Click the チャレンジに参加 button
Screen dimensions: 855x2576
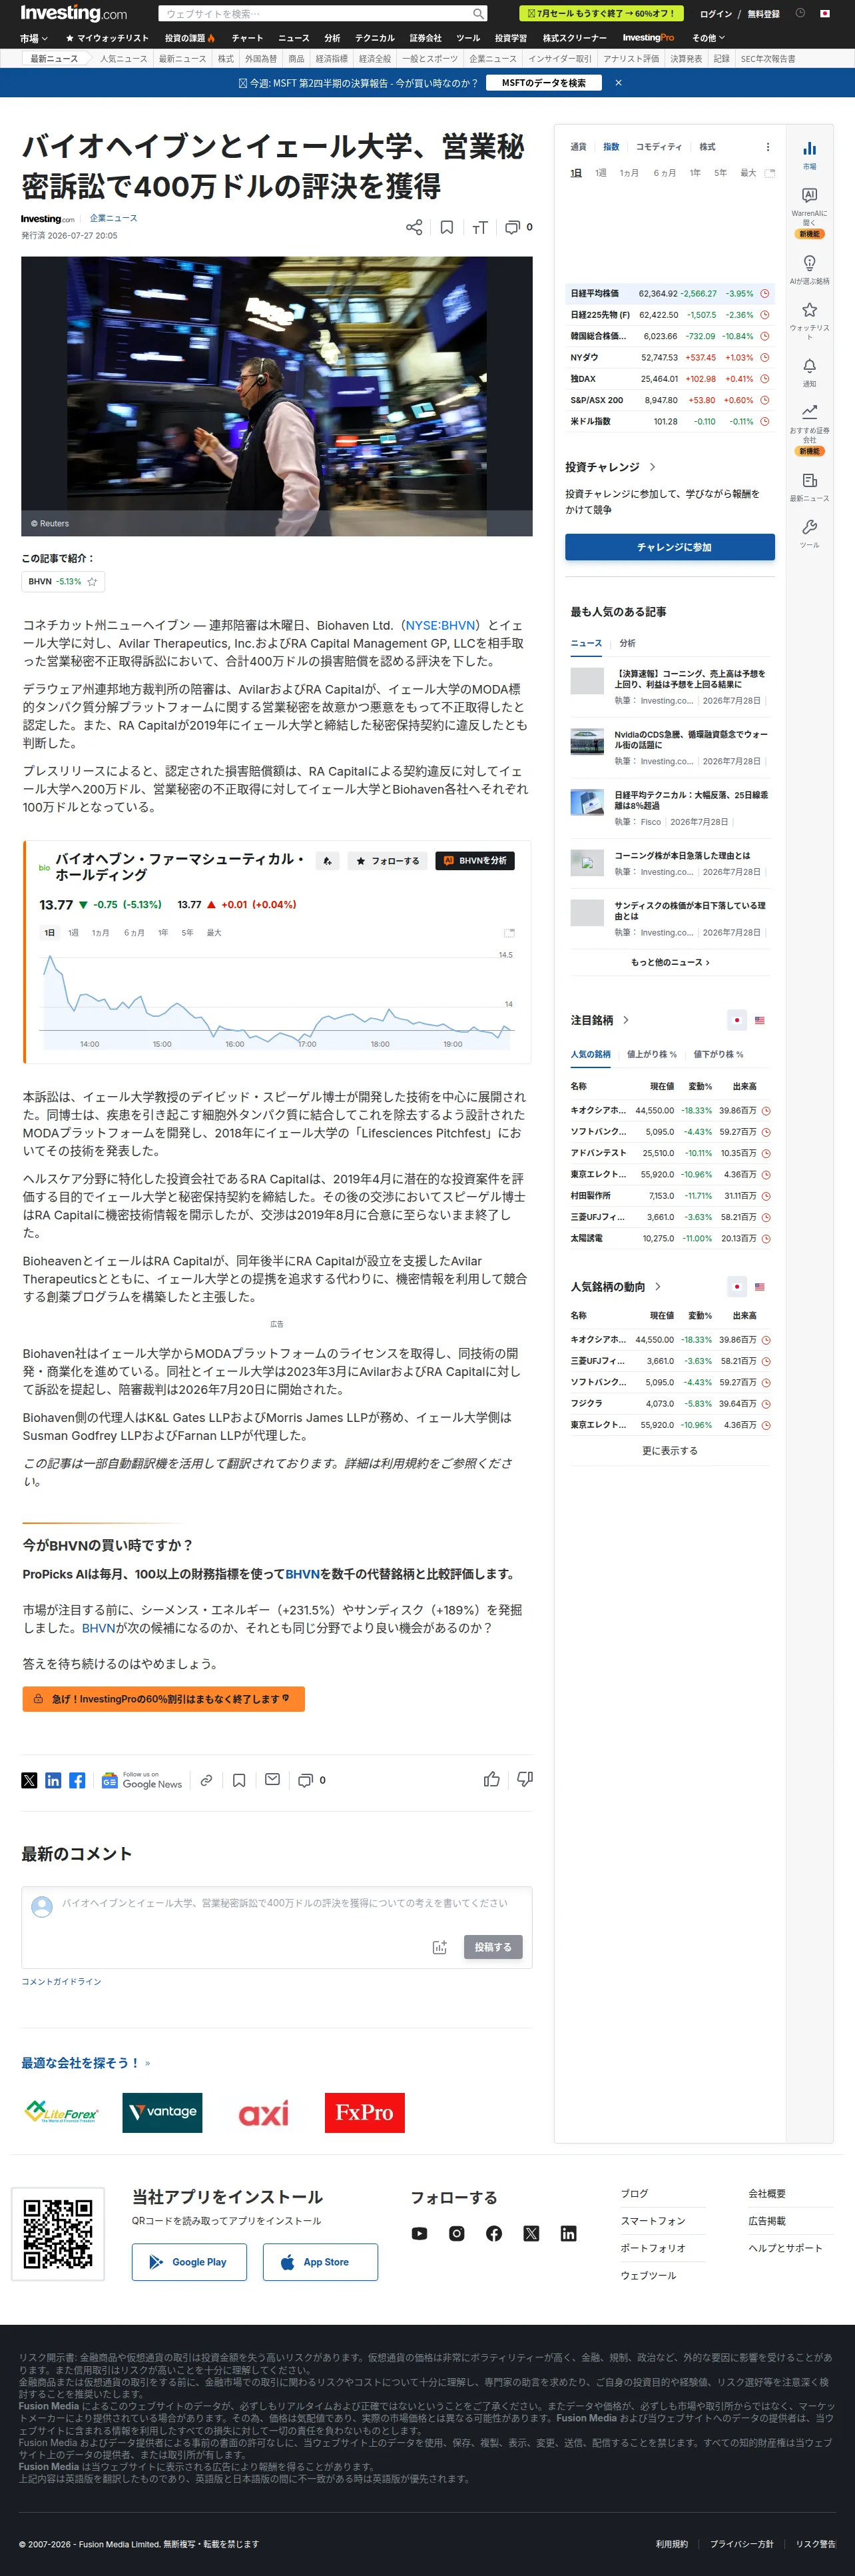[670, 547]
